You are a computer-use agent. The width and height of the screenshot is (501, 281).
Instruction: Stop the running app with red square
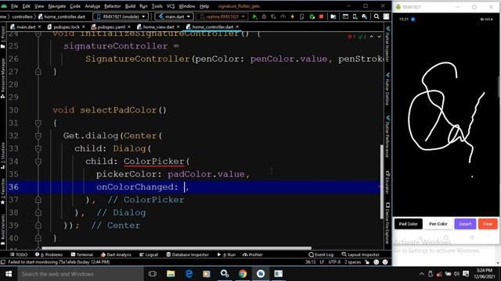[x=321, y=16]
